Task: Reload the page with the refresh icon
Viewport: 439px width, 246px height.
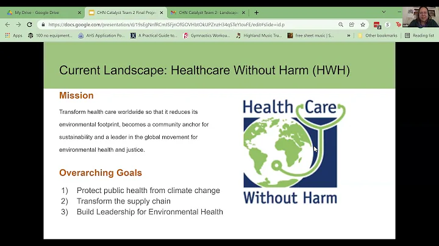Action: coord(29,24)
